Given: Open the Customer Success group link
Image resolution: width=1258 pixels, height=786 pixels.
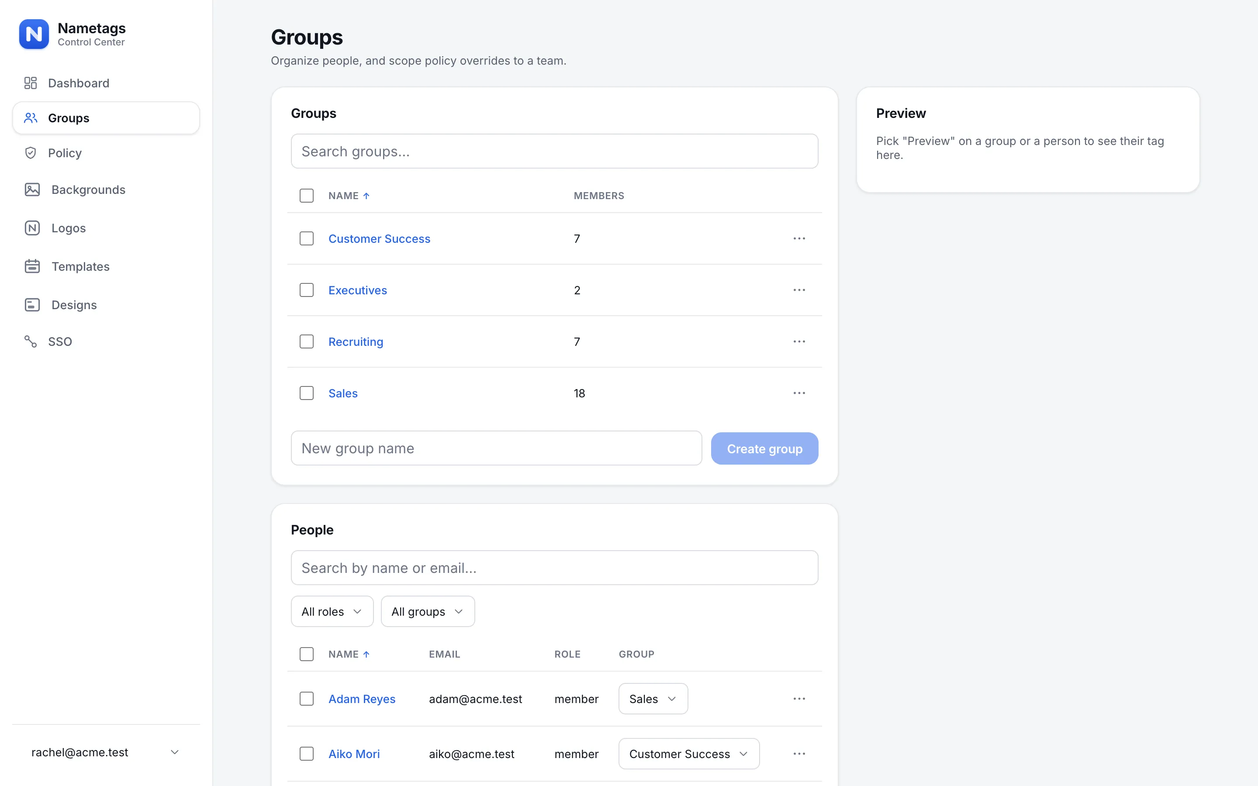Looking at the screenshot, I should coord(380,238).
